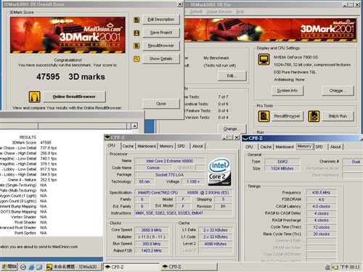
Task: Click the memory Frequency value 438.5 MHz
Action: 321,193
